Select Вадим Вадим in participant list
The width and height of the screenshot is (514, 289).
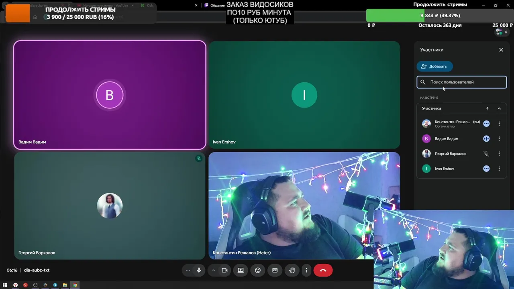click(462, 138)
